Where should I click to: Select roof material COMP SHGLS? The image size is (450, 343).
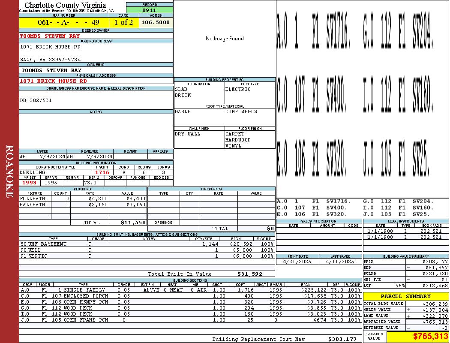coord(241,111)
